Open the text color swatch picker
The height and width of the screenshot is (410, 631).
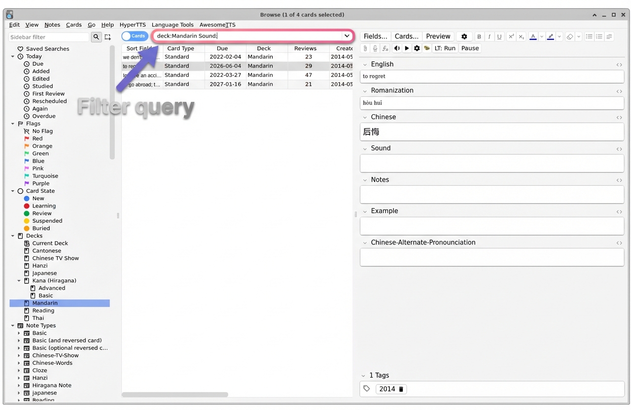(x=533, y=36)
